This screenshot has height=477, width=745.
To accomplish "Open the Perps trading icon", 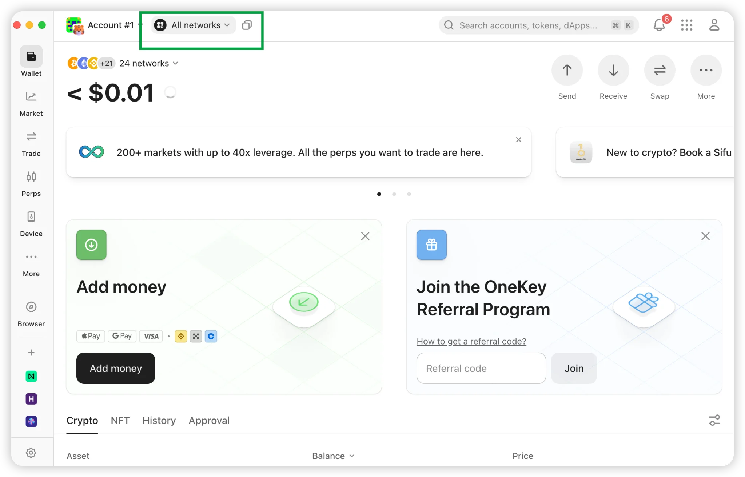I will point(31,177).
